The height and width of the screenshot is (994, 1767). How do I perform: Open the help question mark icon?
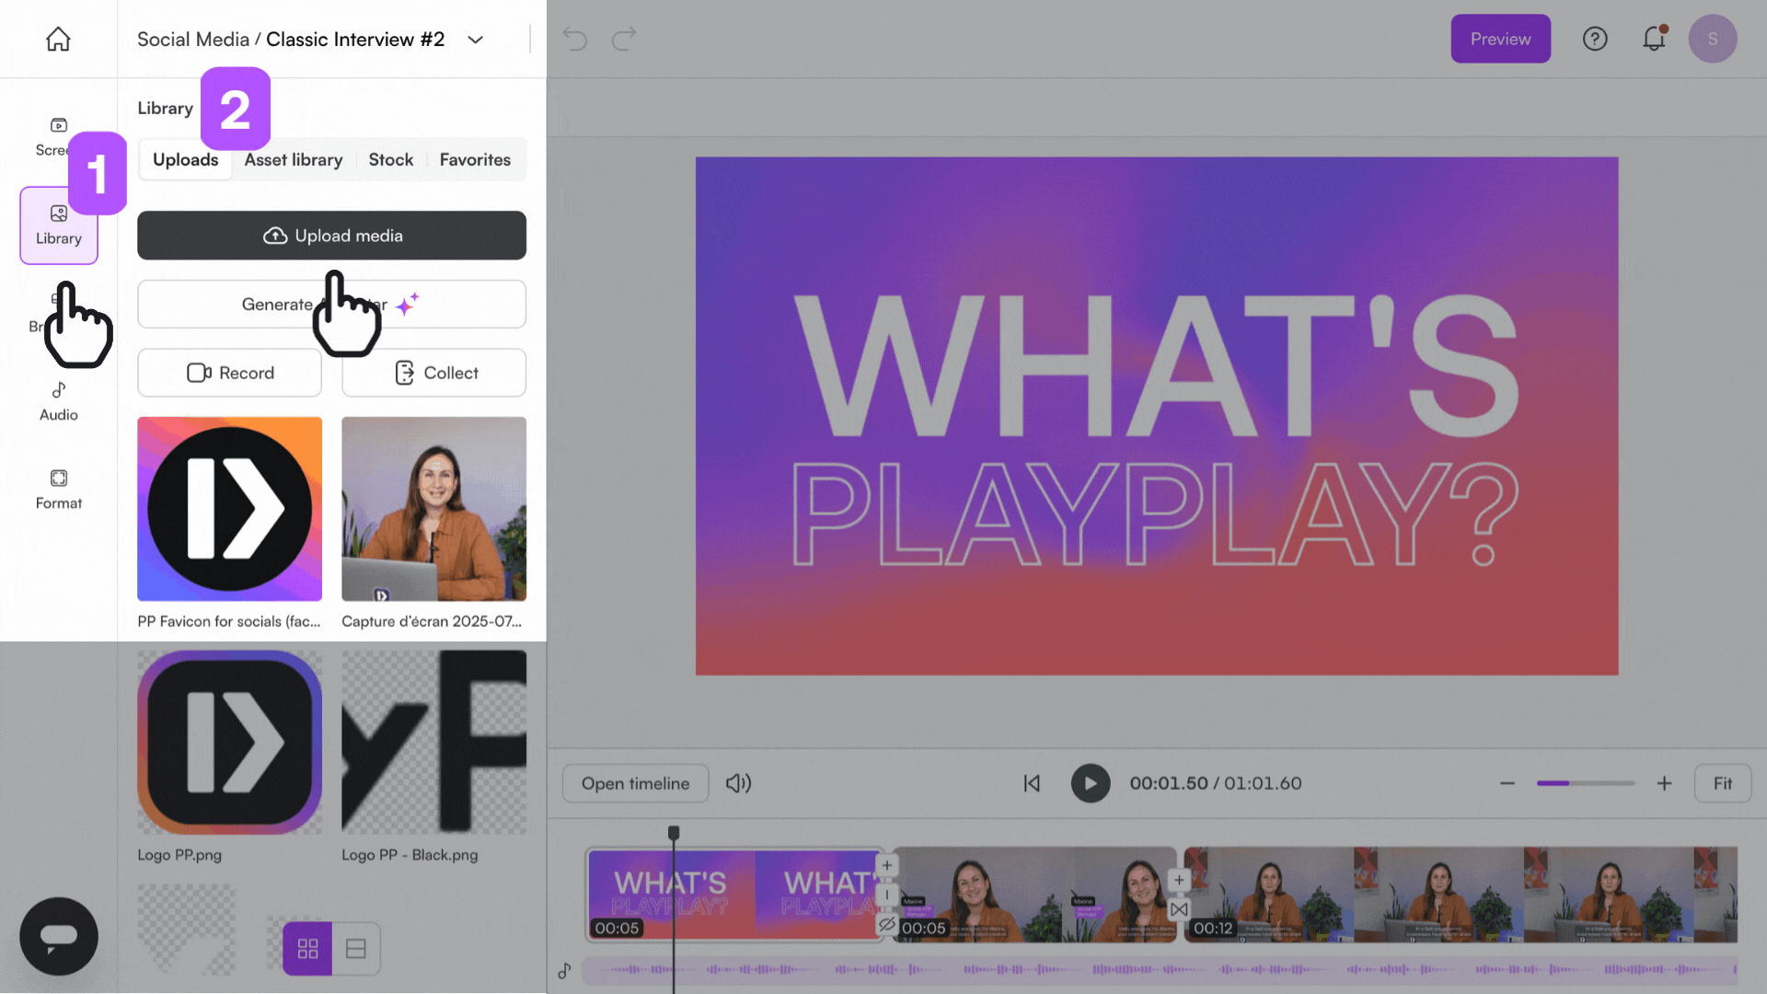[x=1594, y=39]
